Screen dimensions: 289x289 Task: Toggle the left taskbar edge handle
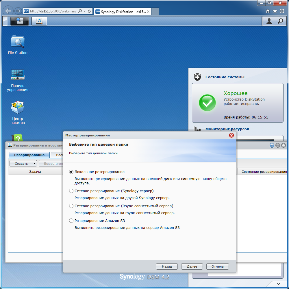(5, 21)
